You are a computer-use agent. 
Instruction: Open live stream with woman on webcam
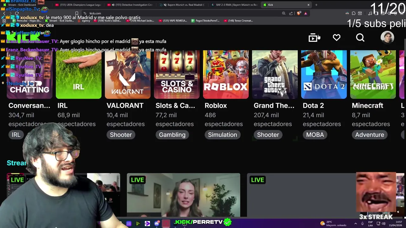coord(183,195)
